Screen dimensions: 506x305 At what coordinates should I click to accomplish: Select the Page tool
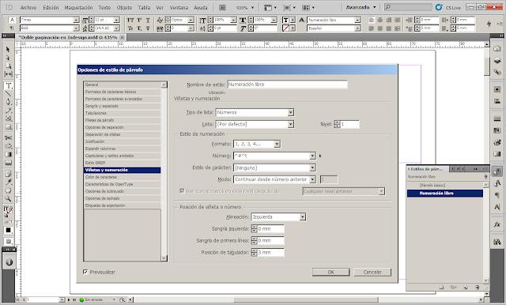8,66
